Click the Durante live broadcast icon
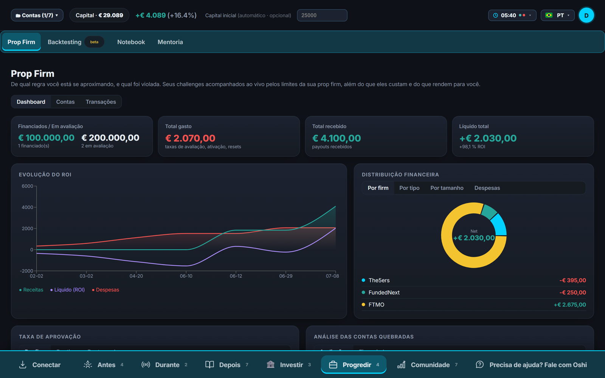This screenshot has width=605, height=378. point(146,364)
